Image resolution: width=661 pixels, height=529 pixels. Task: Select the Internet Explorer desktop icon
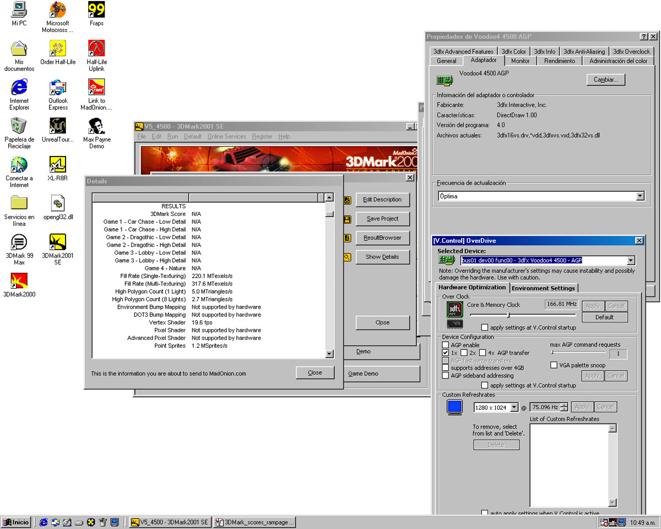pyautogui.click(x=19, y=94)
